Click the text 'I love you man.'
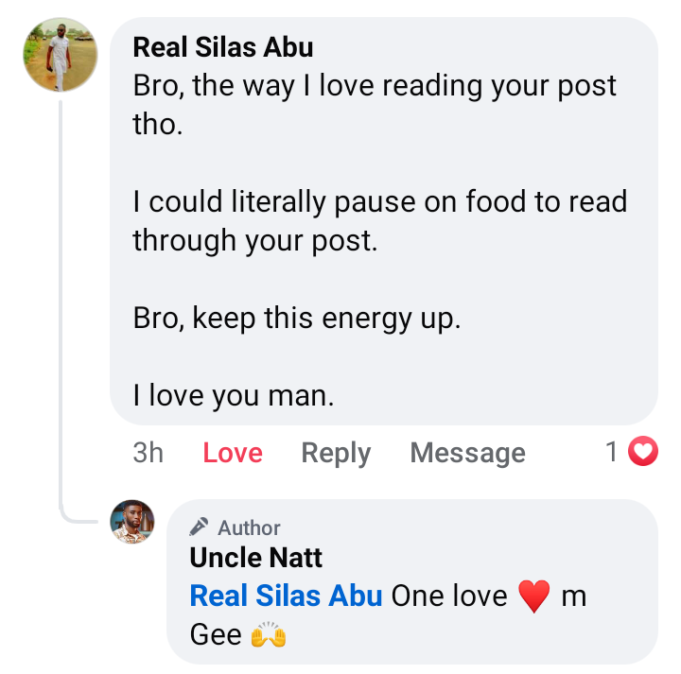 (234, 396)
